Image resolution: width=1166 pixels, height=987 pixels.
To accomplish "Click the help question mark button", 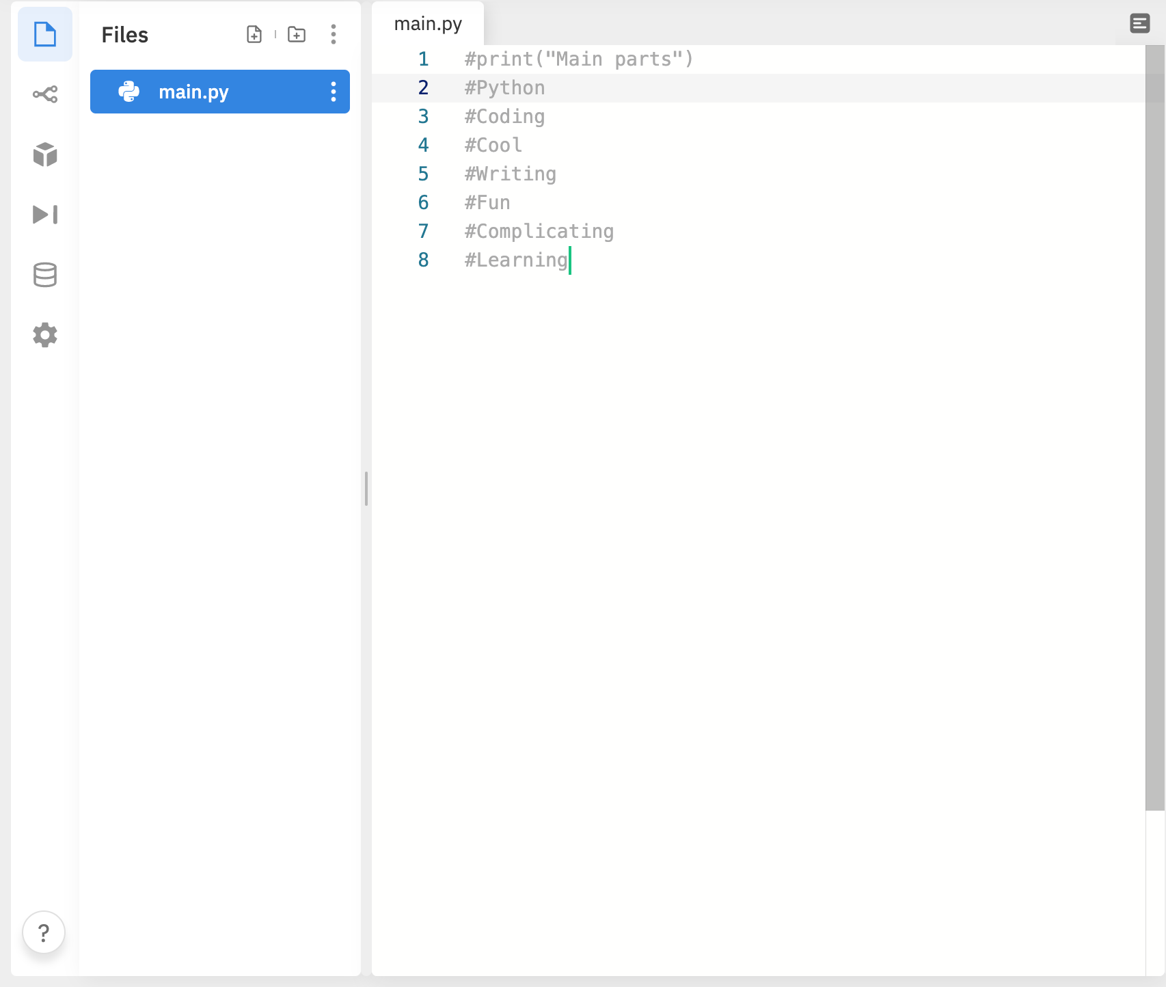I will 44,932.
